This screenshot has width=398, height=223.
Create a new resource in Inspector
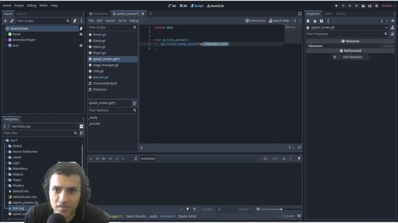[308, 20]
